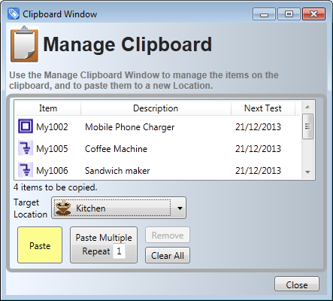Click the double-square icon for My1002
This screenshot has width=333, height=301.
pos(26,126)
